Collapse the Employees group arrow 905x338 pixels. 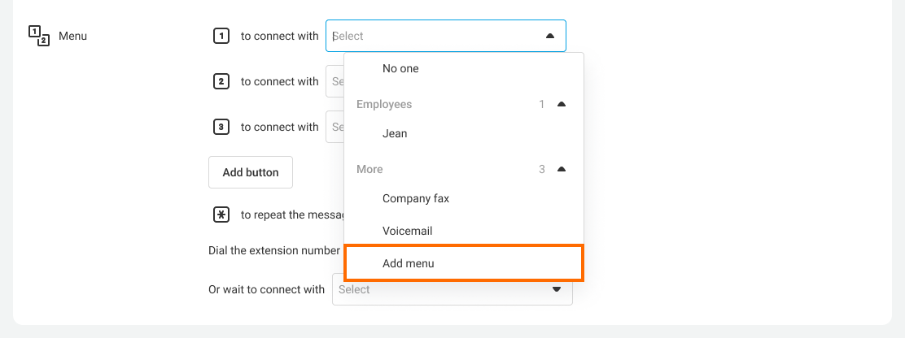click(x=561, y=104)
